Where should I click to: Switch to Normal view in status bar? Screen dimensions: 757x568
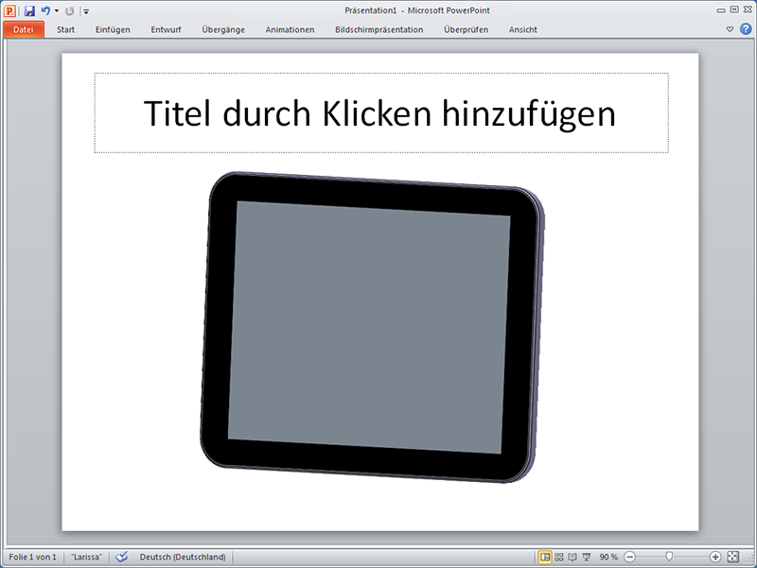click(x=545, y=557)
